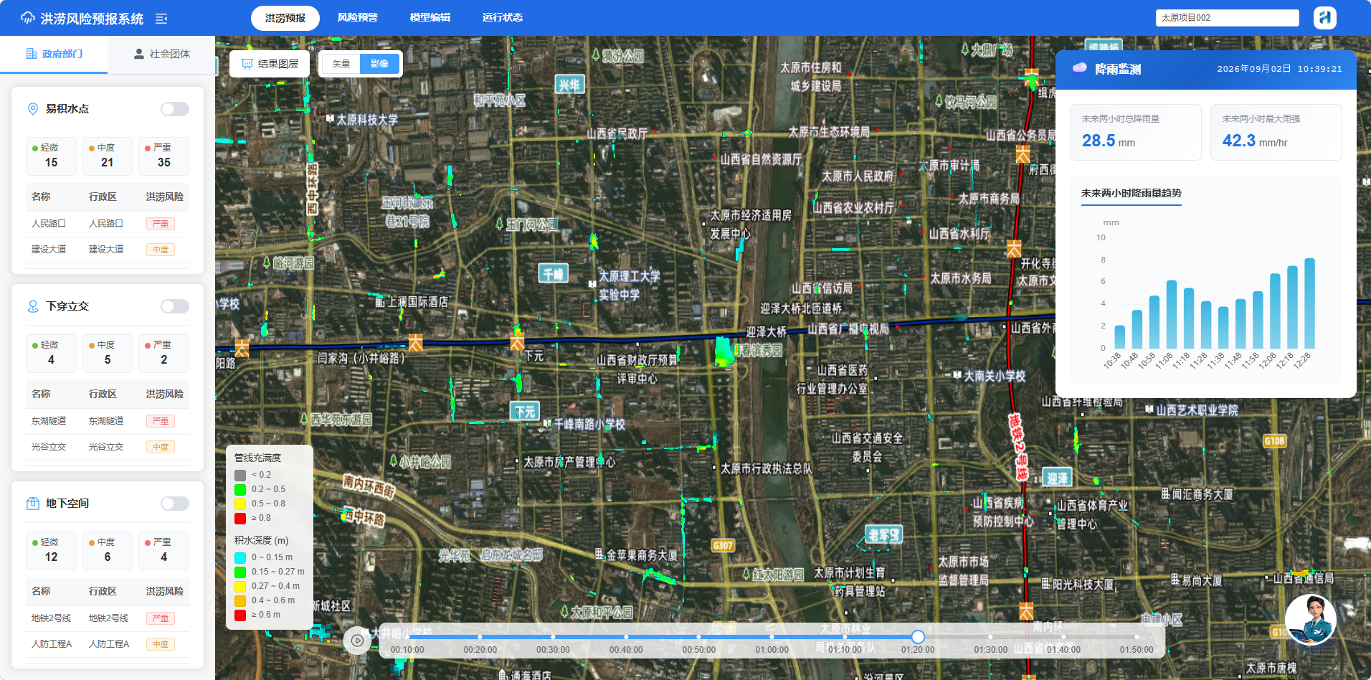
Task: Click the 12:28 bar in rainfall chart
Action: [1309, 303]
